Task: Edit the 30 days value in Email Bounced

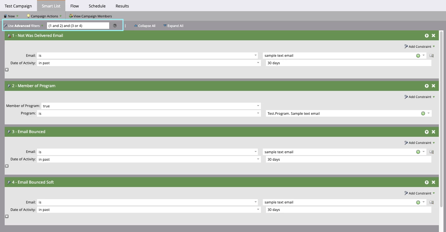Action: (349, 159)
